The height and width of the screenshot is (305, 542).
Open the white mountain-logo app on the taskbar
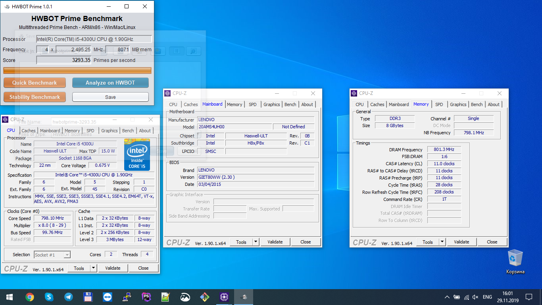click(x=185, y=297)
